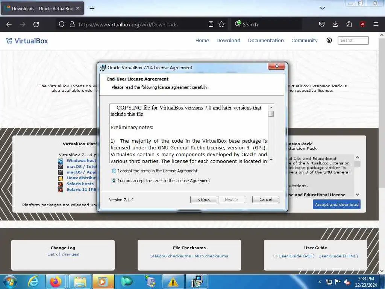This screenshot has height=289, width=385.
Task: Click the installer icon in dialog title
Action: click(x=103, y=68)
